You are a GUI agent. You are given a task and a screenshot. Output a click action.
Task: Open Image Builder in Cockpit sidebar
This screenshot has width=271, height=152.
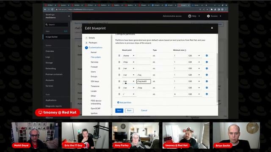[56, 37]
